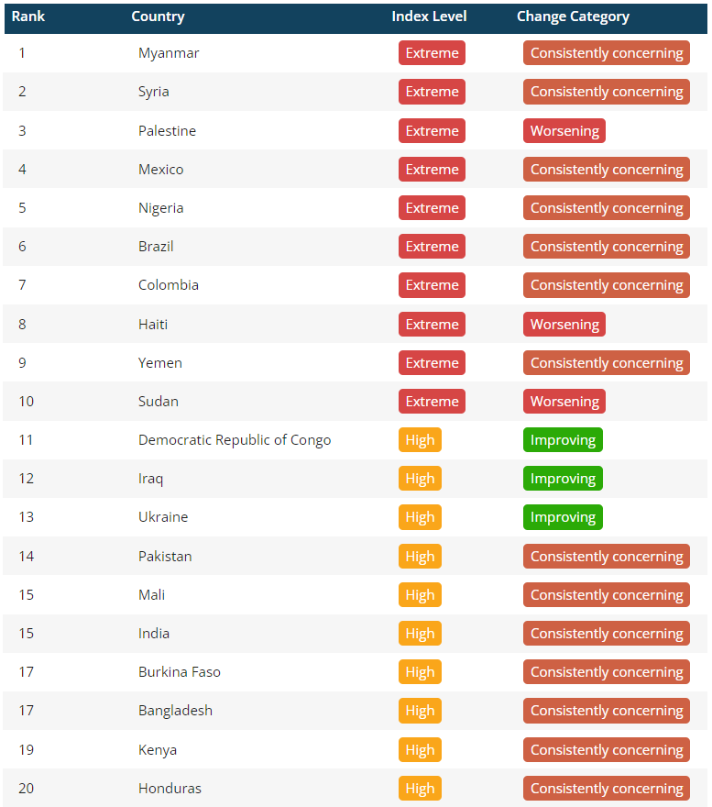Viewport: 712px width, 807px height.
Task: Click Brazil's Consistently concerning badge
Action: pyautogui.click(x=607, y=247)
